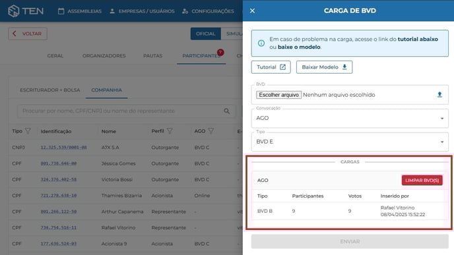Select Escriturador + Bolsa sub-tab
This screenshot has width=454, height=255.
[49, 90]
